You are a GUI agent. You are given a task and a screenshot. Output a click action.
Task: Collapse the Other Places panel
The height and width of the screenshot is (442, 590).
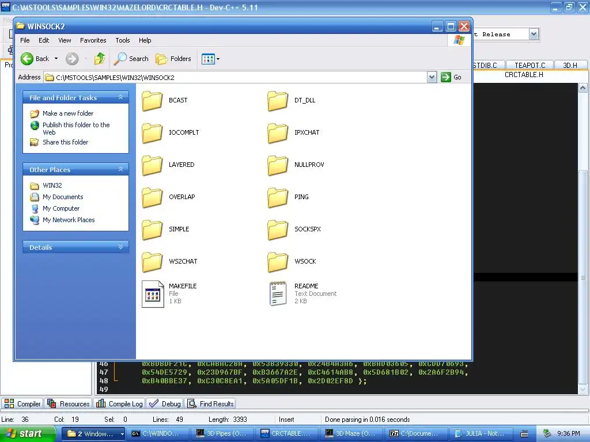(x=121, y=169)
